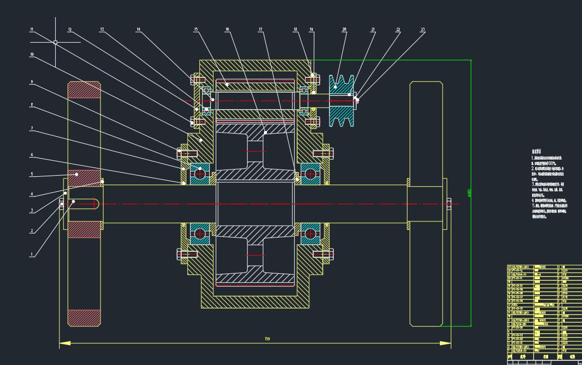Select part balloon number 9
This screenshot has height=365, width=582.
(x=32, y=82)
